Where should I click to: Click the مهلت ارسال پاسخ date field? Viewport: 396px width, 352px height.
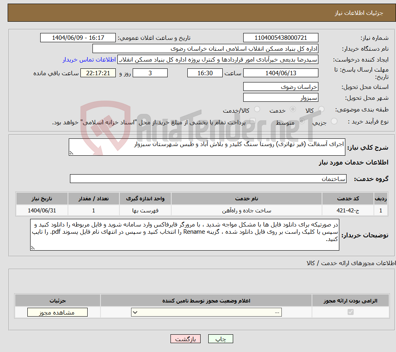click(x=281, y=73)
